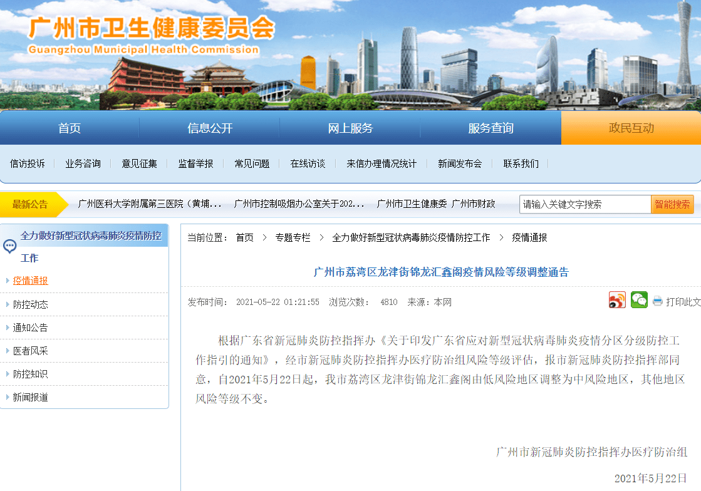Share article via WeChat icon

pos(639,300)
